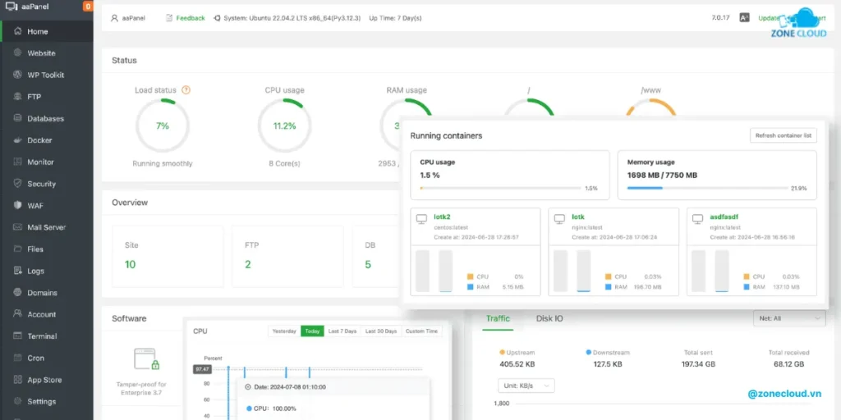The width and height of the screenshot is (841, 420).
Task: Select Yesterday in CPU chart range
Action: coord(284,331)
